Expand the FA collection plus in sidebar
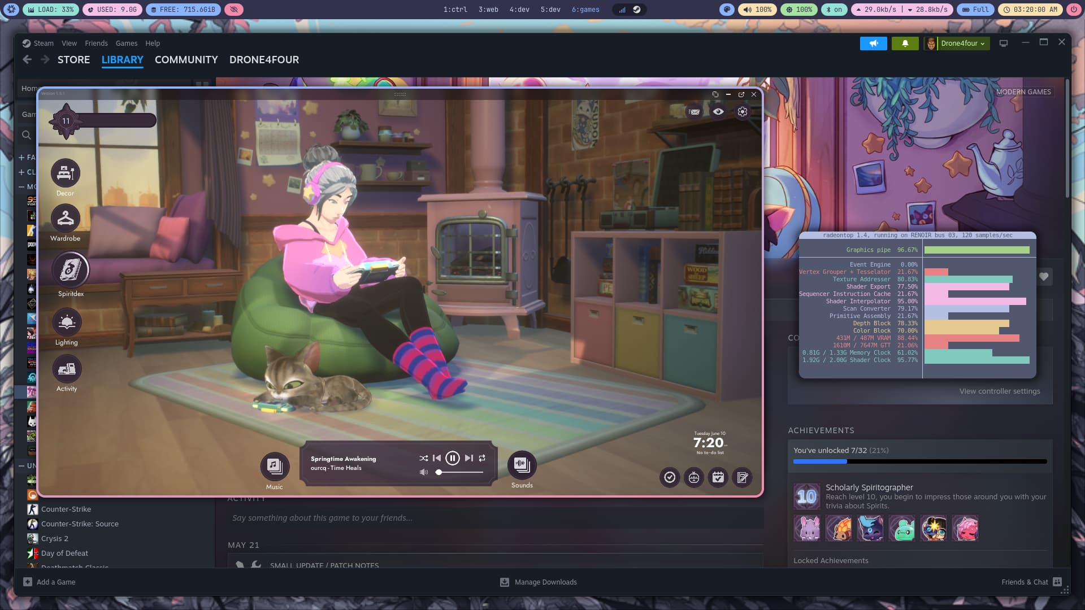The height and width of the screenshot is (610, 1085). 21,158
